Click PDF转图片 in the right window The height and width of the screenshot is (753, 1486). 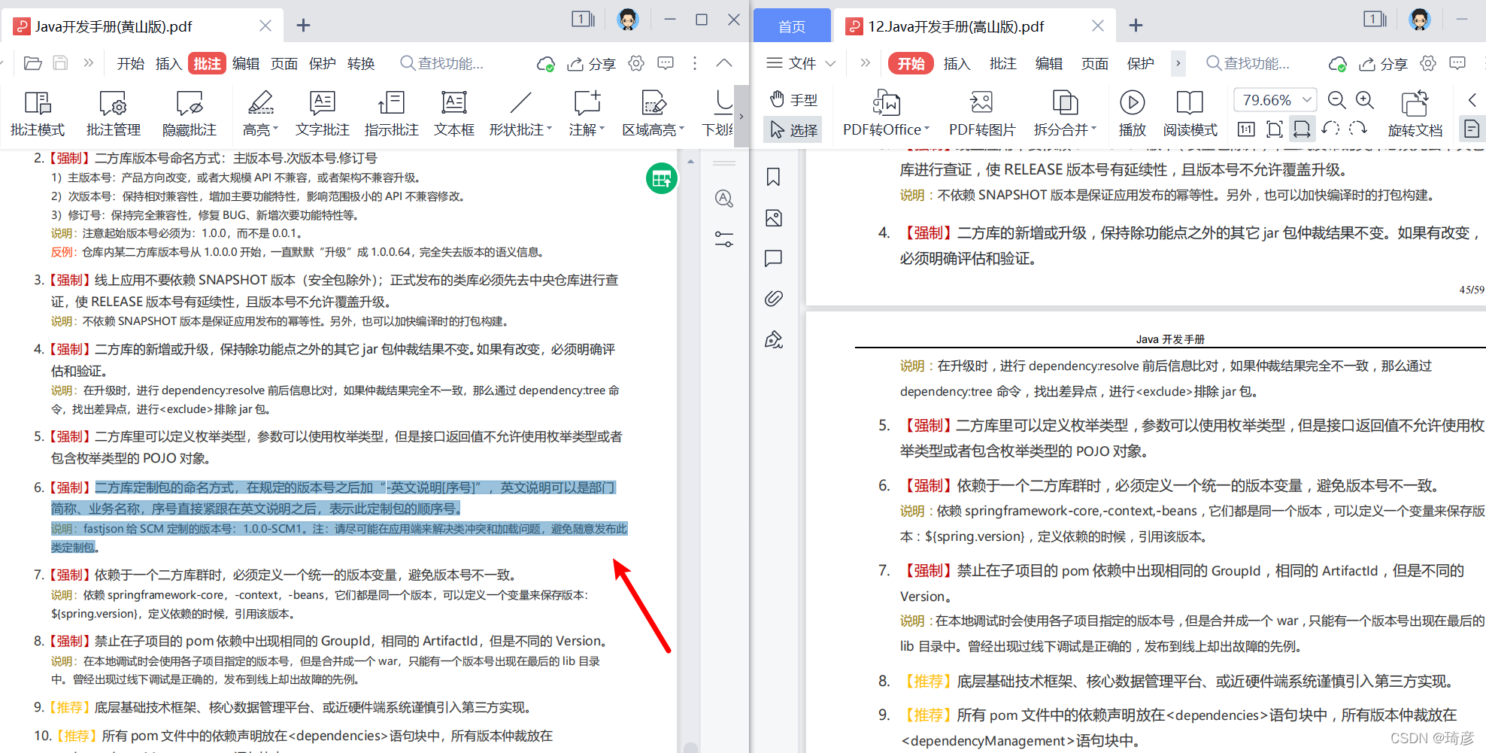(981, 114)
